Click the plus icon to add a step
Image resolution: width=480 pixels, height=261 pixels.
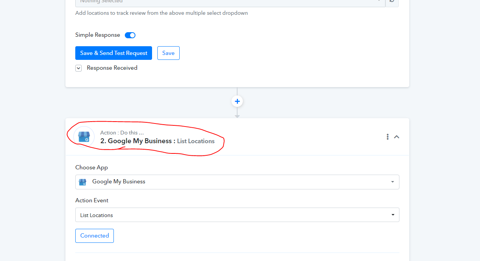point(237,101)
